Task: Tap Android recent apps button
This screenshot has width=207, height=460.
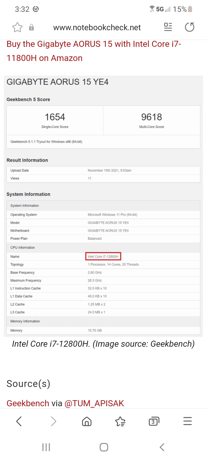Action: pyautogui.click(x=46, y=447)
